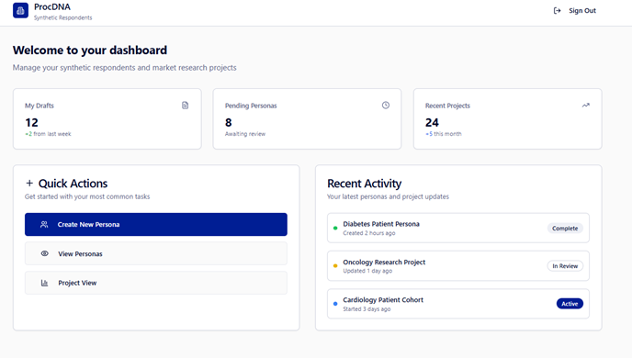
Task: Open Project View
Action: click(x=156, y=283)
